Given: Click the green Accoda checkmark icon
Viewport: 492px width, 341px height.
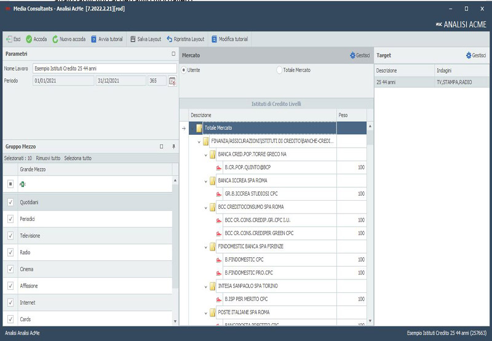Looking at the screenshot, I should [x=29, y=39].
